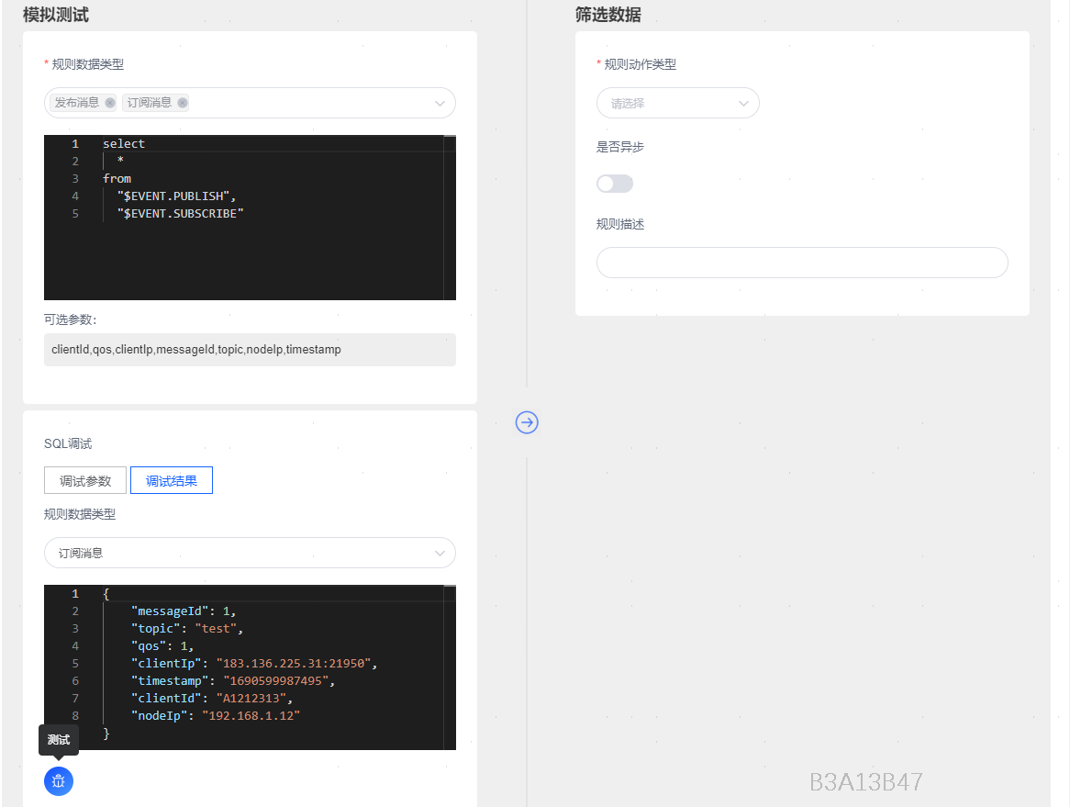
Task: Click the SQL editor minimap scrollbar
Action: (x=450, y=217)
